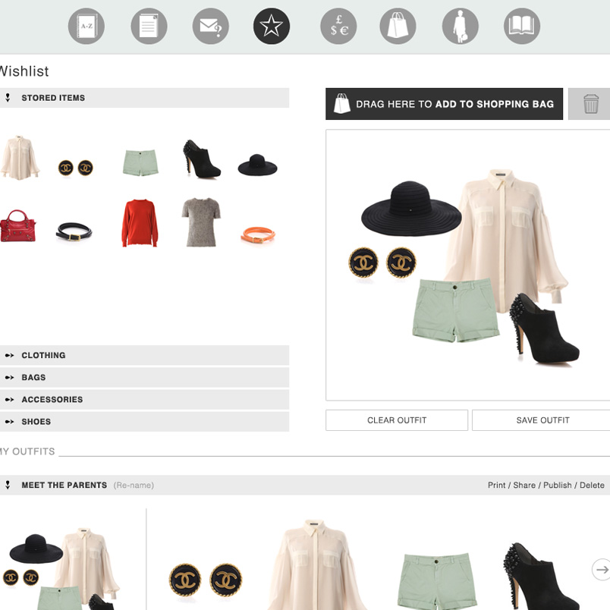Click the document page icon in top bar
The image size is (610, 610).
149,27
